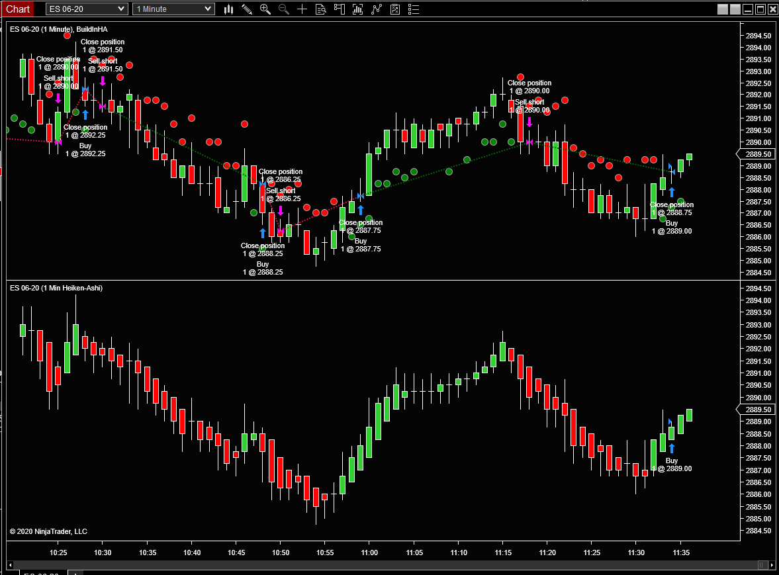Open the chart properties list icon

click(414, 9)
